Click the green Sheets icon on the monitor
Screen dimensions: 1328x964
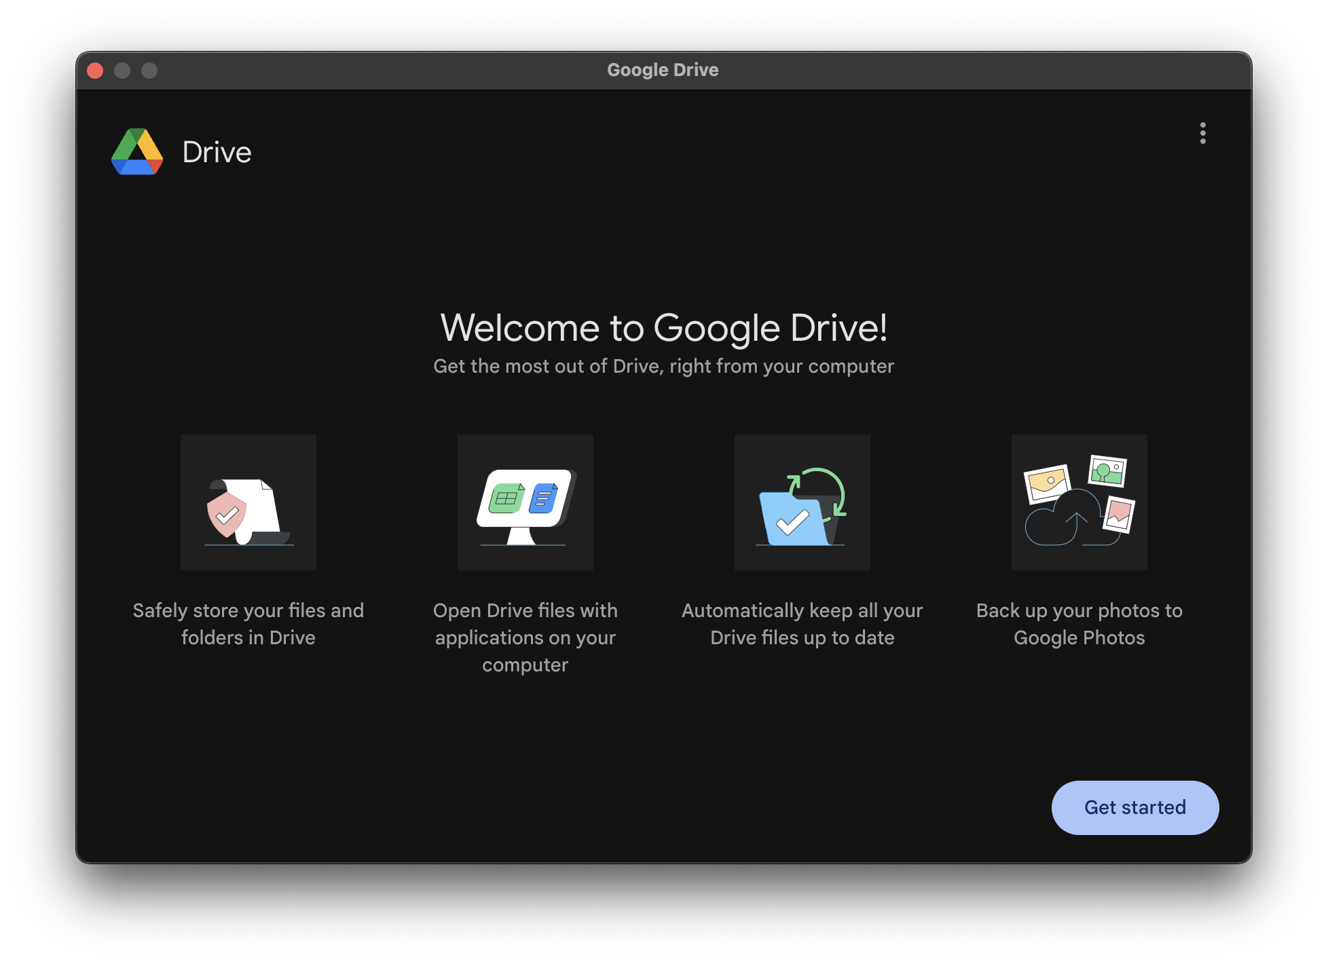tap(506, 499)
